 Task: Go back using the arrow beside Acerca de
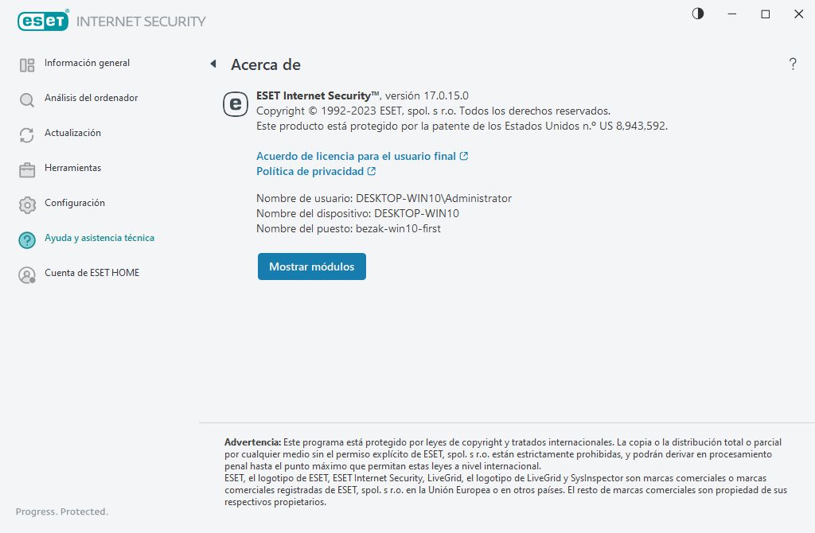pos(213,64)
